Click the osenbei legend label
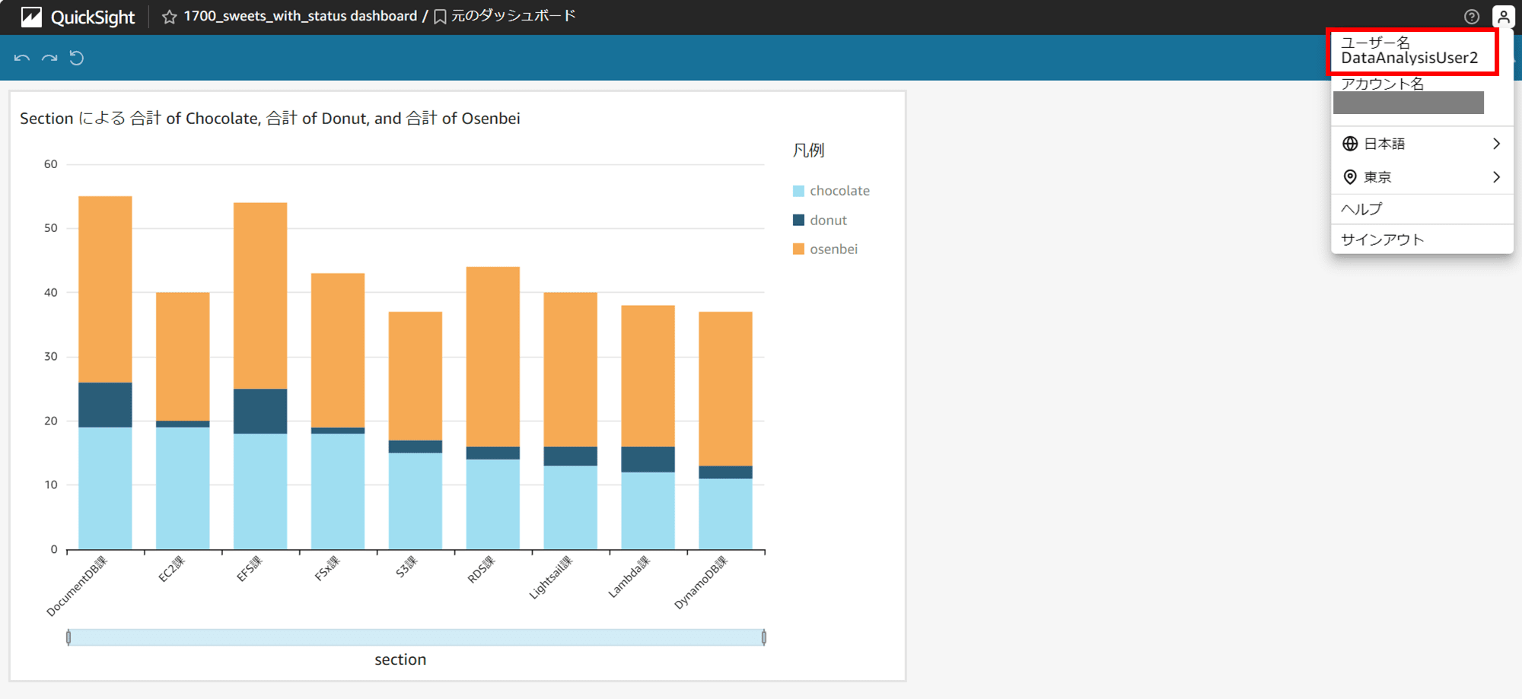 (x=833, y=249)
